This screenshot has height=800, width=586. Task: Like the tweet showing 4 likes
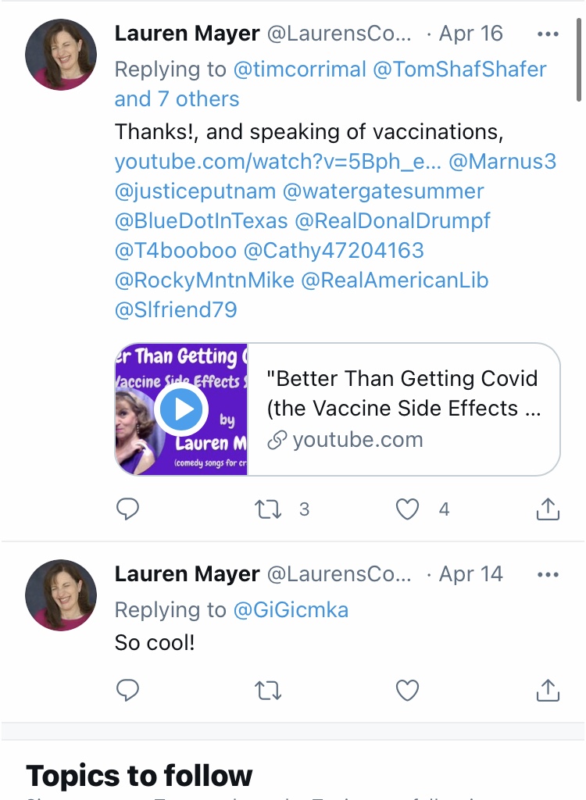pyautogui.click(x=407, y=509)
